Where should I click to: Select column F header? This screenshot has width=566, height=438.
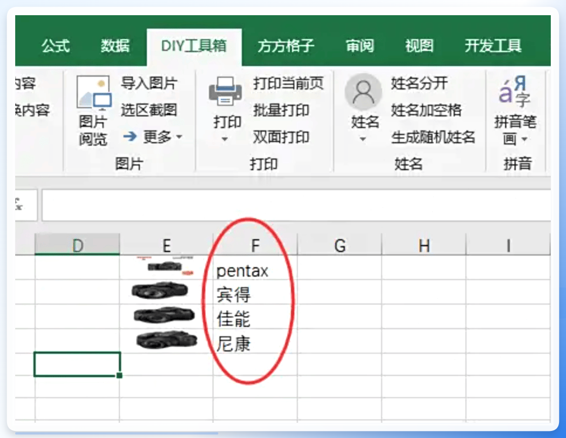(255, 244)
